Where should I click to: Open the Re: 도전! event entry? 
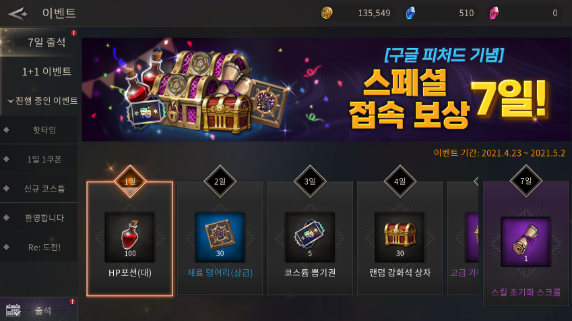[39, 247]
